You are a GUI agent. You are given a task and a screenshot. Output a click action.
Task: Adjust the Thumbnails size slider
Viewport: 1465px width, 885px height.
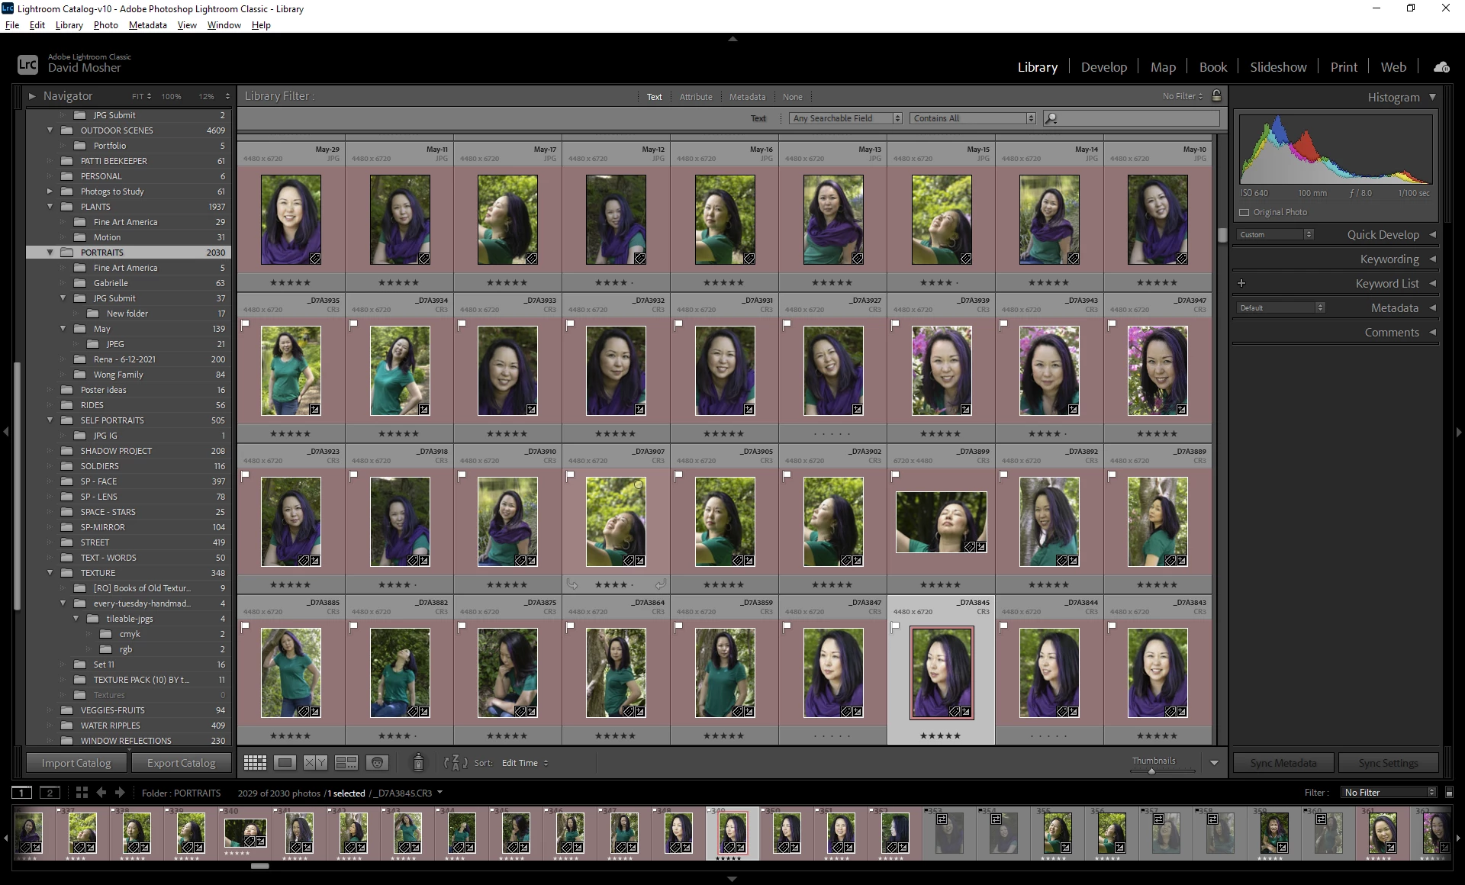(x=1151, y=771)
